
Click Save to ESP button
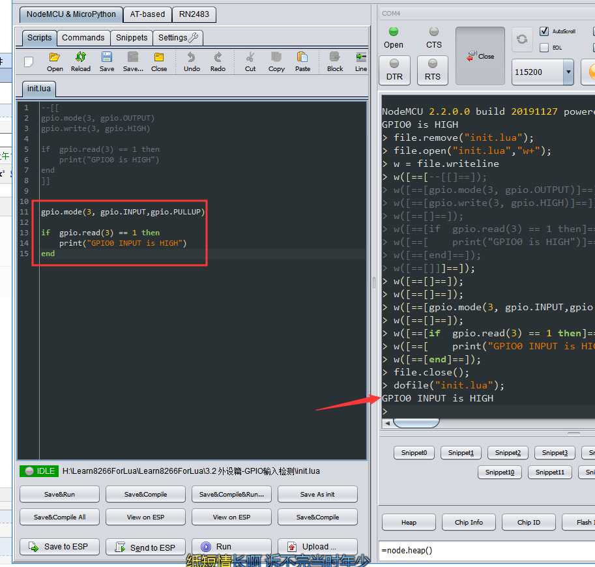click(x=59, y=547)
